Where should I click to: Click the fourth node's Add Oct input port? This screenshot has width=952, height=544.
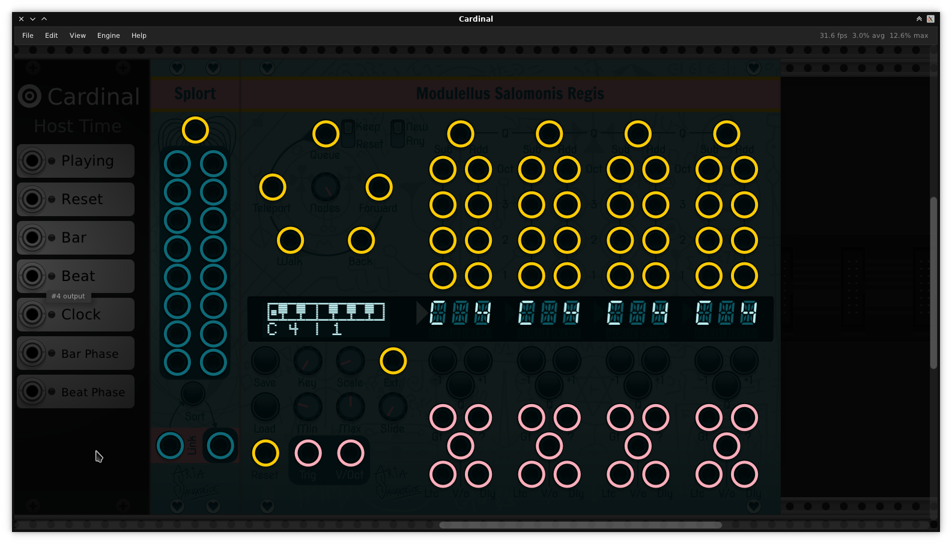[745, 169]
